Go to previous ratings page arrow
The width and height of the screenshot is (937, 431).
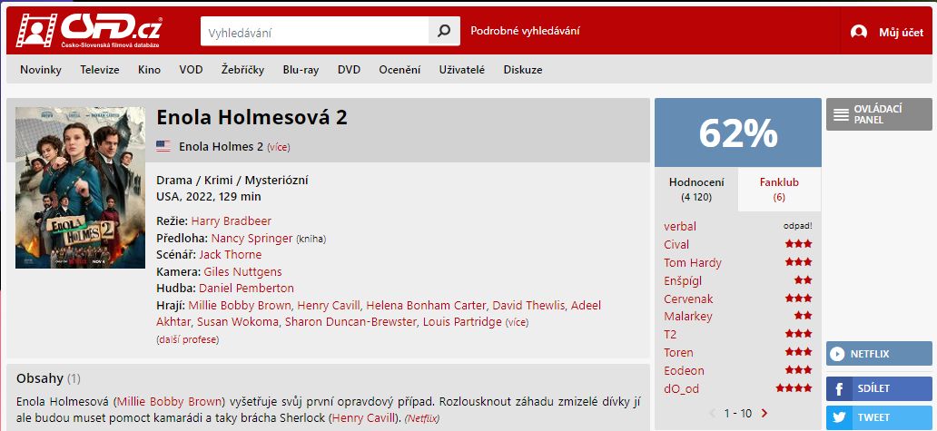pyautogui.click(x=713, y=413)
